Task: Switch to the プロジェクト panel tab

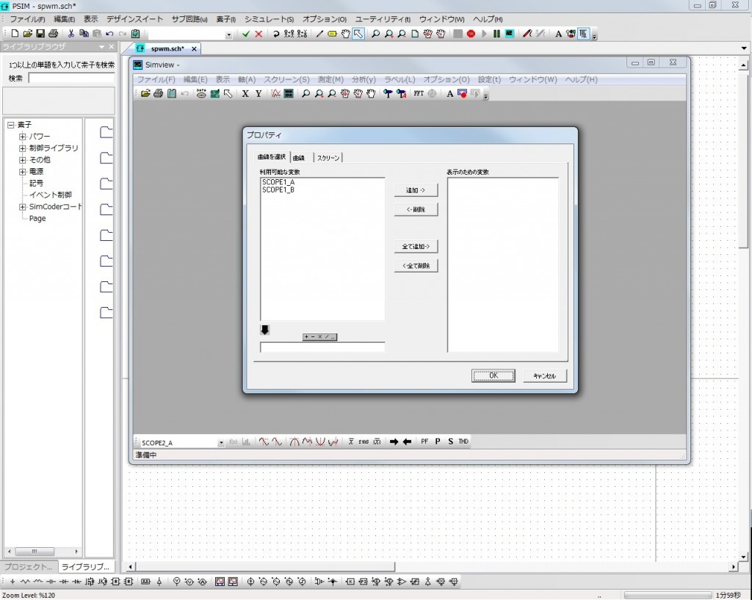Action: point(29,566)
